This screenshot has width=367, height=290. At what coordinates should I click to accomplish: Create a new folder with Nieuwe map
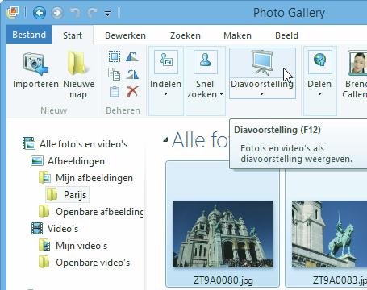tap(78, 74)
